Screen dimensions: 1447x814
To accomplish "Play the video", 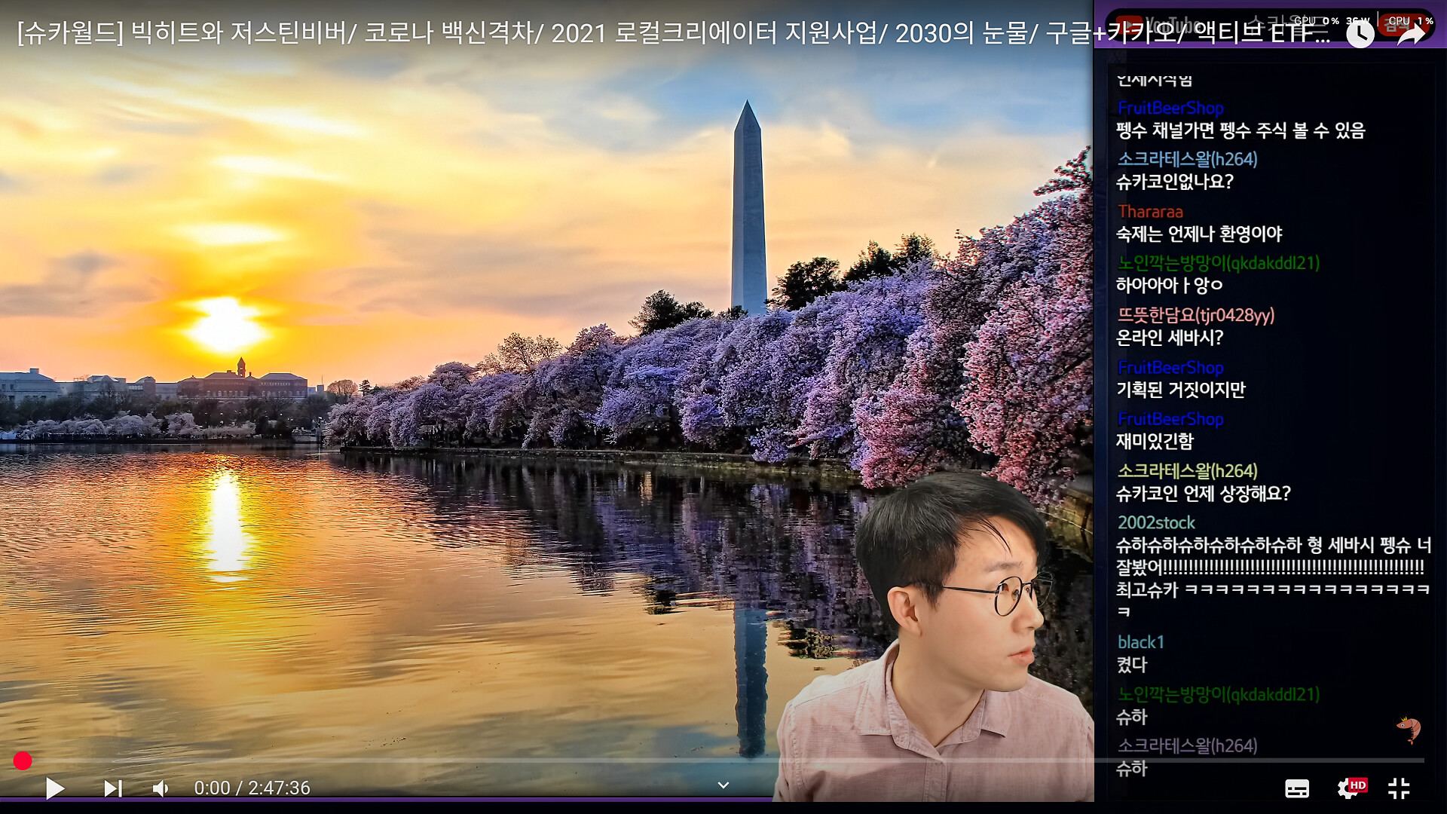I will (54, 788).
